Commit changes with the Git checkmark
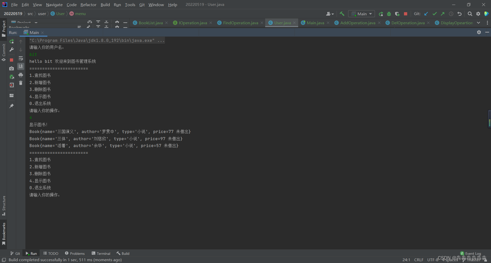 434,14
